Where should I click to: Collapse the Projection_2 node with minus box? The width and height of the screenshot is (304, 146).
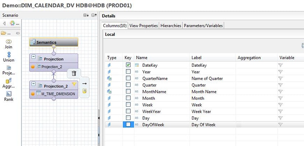point(34,84)
